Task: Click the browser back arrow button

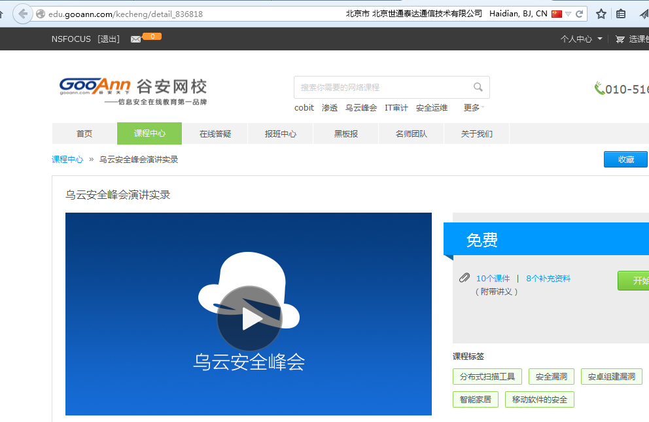Action: [x=23, y=14]
